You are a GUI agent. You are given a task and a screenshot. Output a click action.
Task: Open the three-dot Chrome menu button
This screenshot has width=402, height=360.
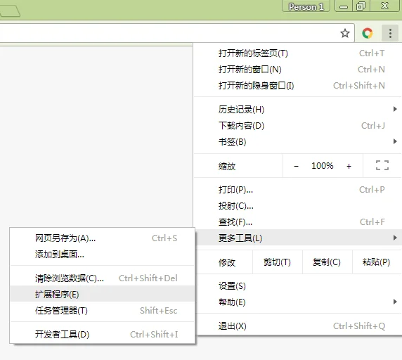click(x=390, y=33)
